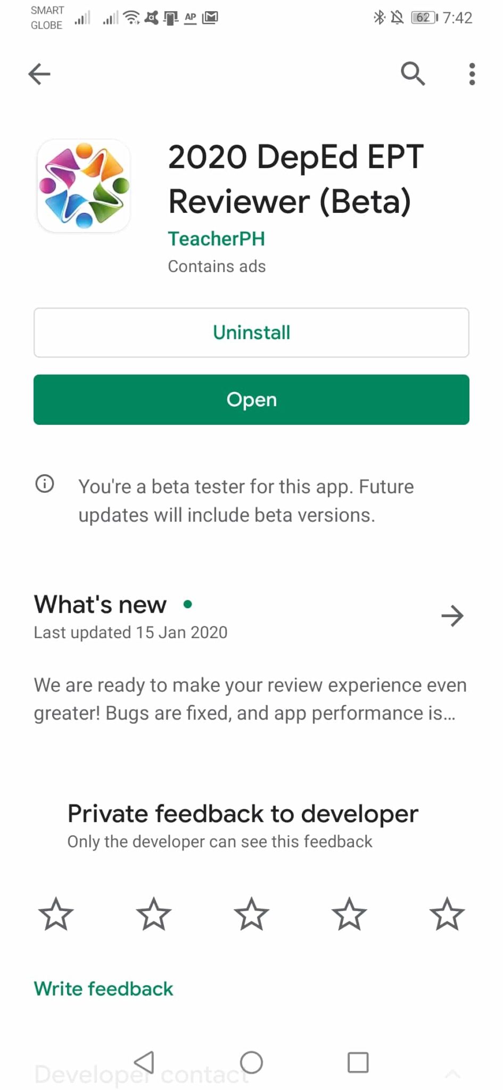The width and height of the screenshot is (503, 1090).
Task: Tap the Write feedback link
Action: 104,989
